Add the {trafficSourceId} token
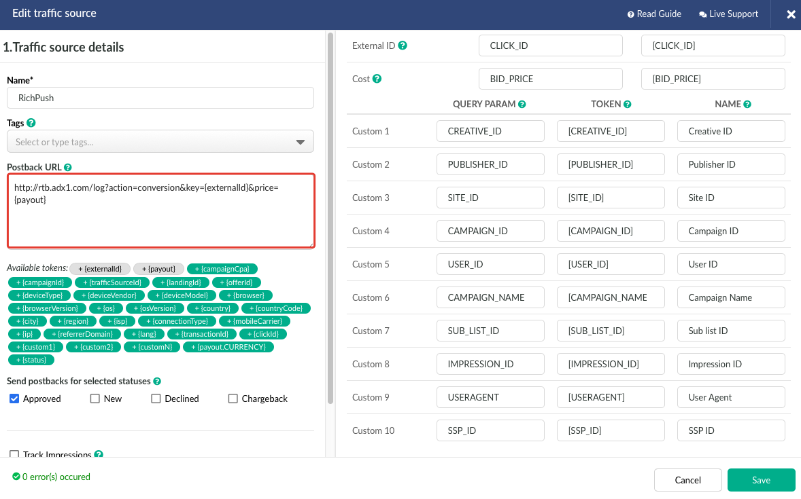Viewport: 801px width, 499px height. [112, 282]
